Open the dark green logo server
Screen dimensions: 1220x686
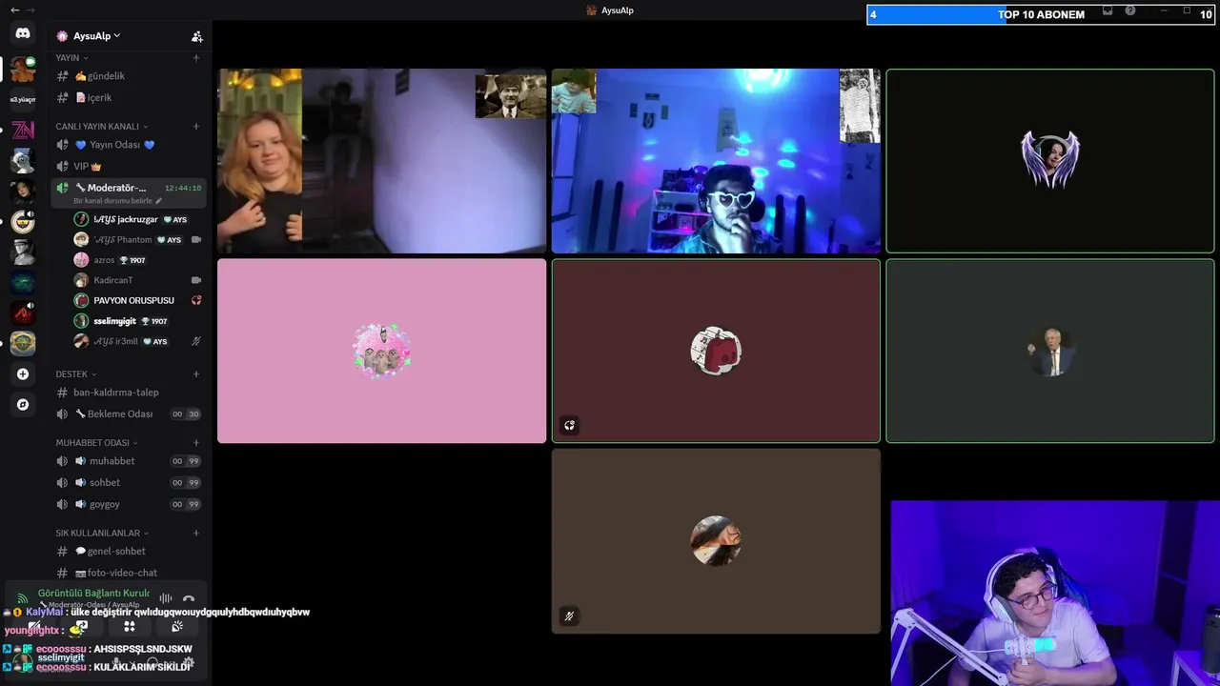(x=23, y=282)
